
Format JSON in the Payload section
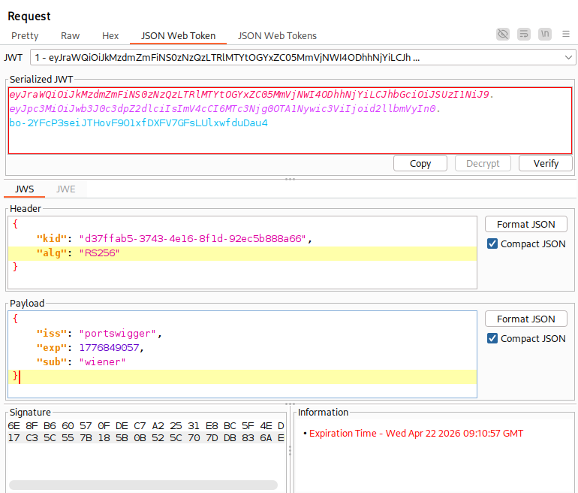pyautogui.click(x=525, y=319)
